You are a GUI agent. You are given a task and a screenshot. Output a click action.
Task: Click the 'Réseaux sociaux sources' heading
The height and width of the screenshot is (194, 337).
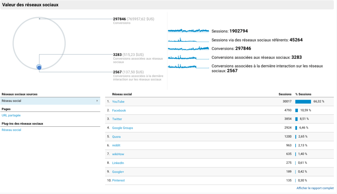coord(19,94)
